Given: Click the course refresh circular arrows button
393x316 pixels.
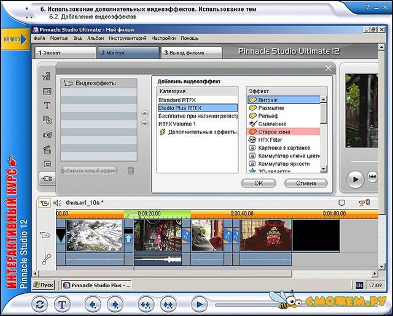Looking at the screenshot, I should coord(40,304).
